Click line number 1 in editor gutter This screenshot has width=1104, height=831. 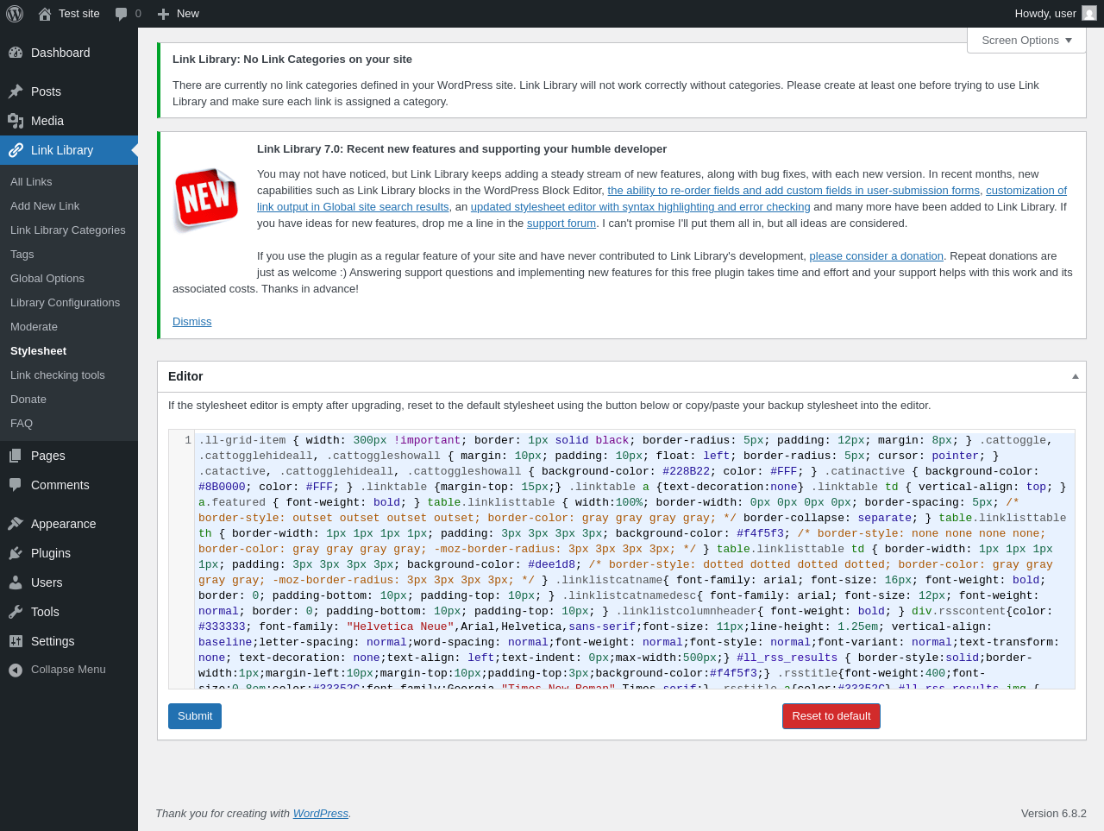pos(188,440)
